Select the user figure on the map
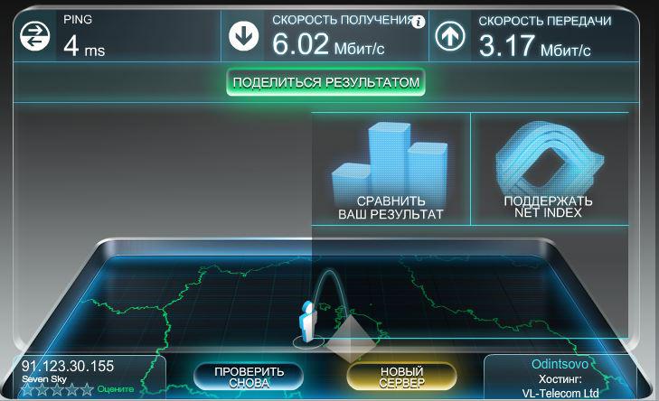The image size is (659, 401). 308,323
